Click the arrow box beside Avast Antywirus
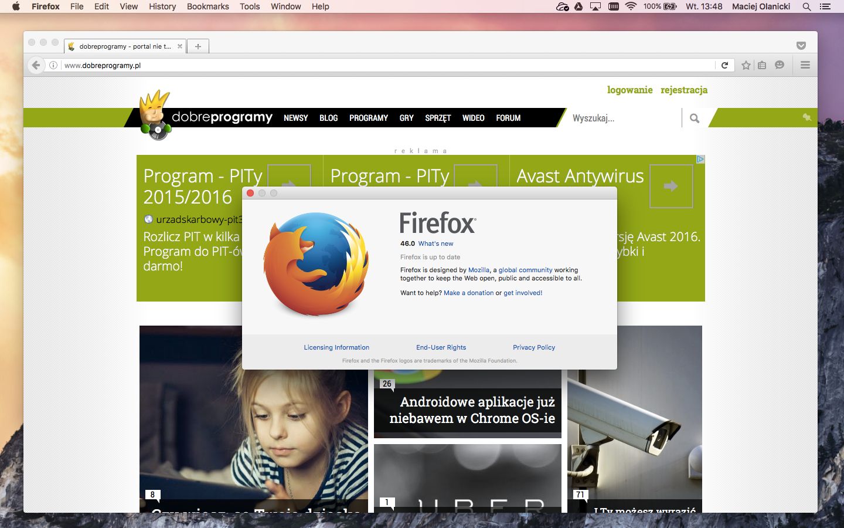 671,186
